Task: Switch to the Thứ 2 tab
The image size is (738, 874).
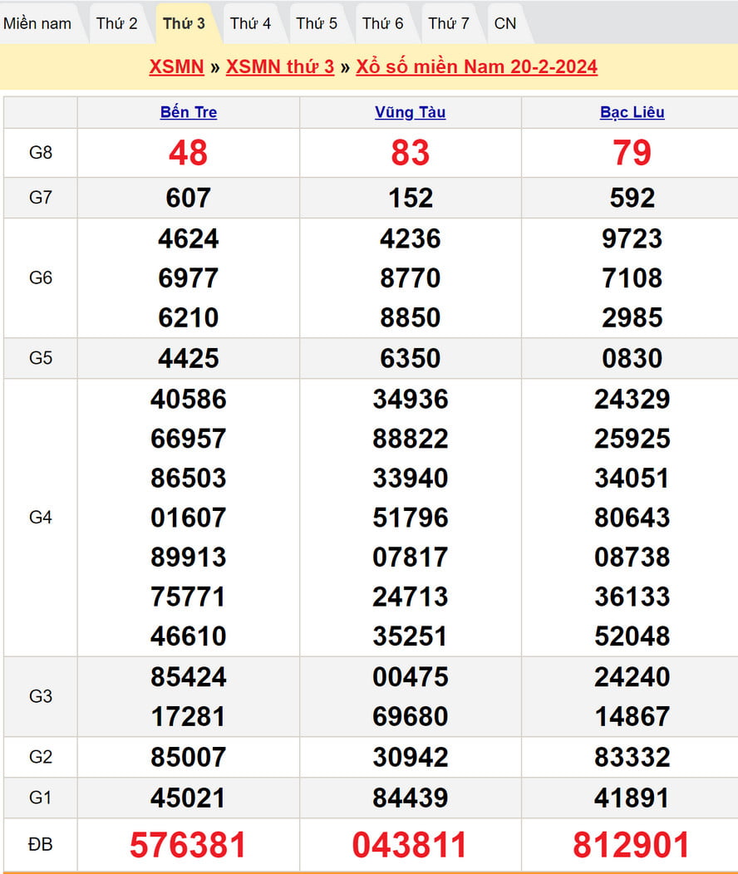Action: 116,23
